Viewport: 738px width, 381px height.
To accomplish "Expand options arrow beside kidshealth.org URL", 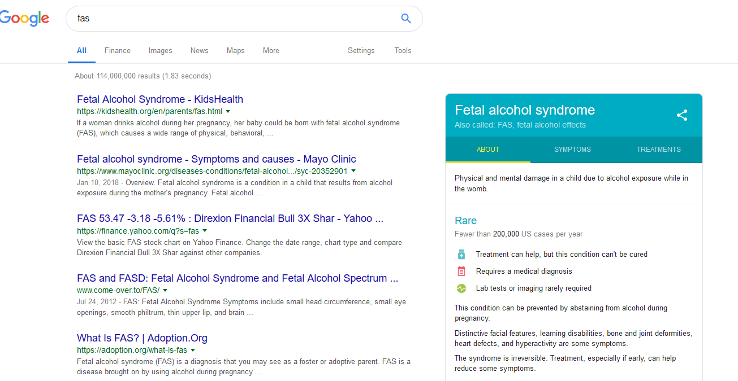I will click(228, 111).
